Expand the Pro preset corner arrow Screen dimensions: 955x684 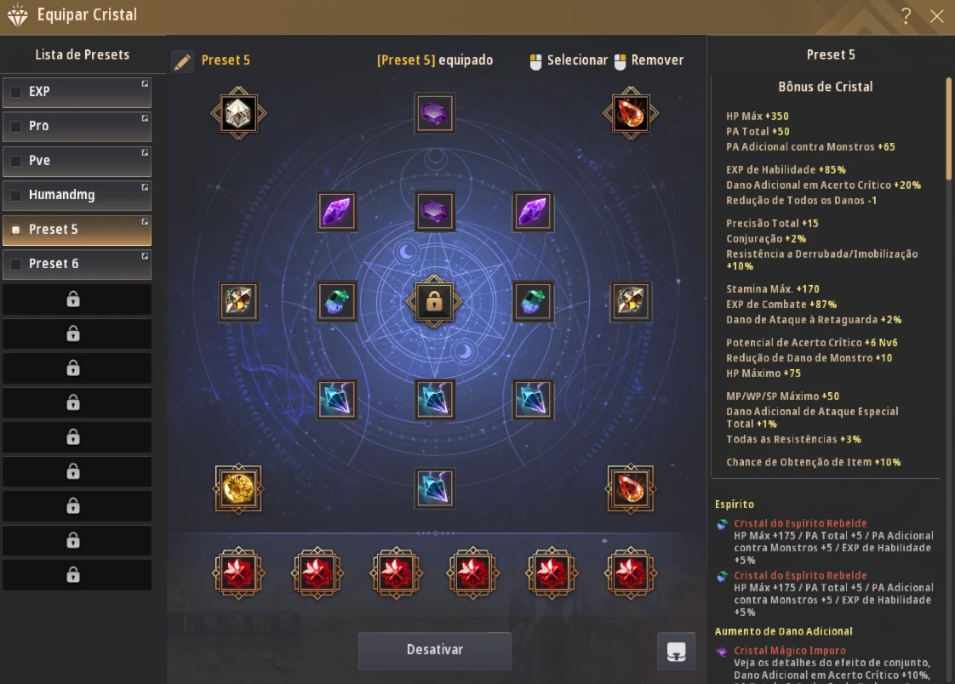[x=145, y=118]
